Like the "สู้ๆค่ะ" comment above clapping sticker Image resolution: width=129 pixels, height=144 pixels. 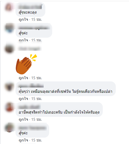click(x=23, y=40)
